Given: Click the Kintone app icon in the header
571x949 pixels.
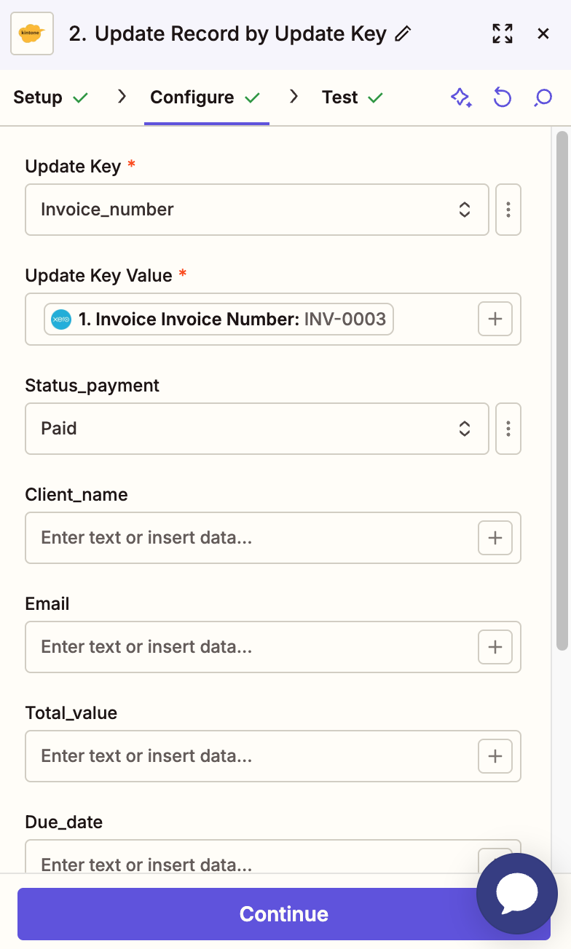Looking at the screenshot, I should click(x=33, y=33).
